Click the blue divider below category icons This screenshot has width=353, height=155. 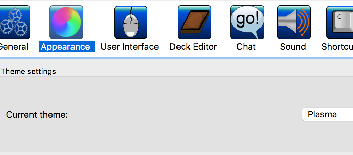click(x=176, y=58)
